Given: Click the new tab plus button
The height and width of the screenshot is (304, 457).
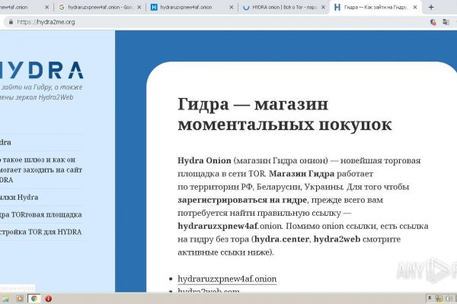Looking at the screenshot, I should coord(431,8).
